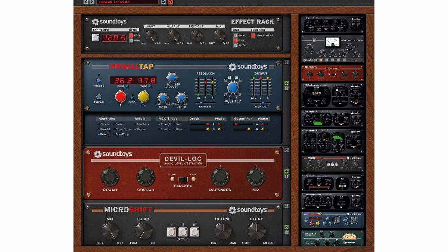Click the PrimalTap Depth knob

point(181,97)
